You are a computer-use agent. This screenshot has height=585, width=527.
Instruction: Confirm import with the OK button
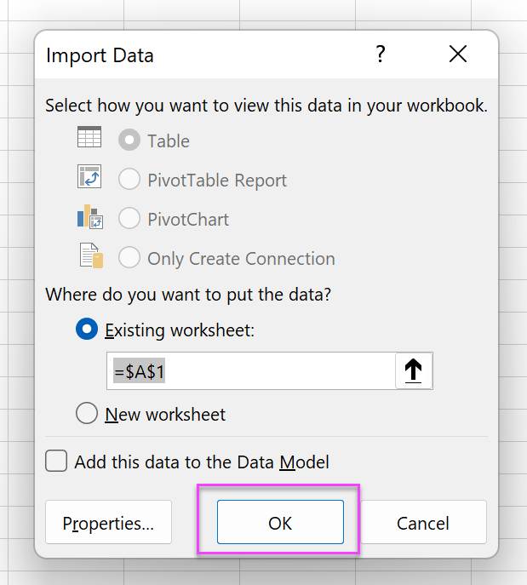click(280, 523)
